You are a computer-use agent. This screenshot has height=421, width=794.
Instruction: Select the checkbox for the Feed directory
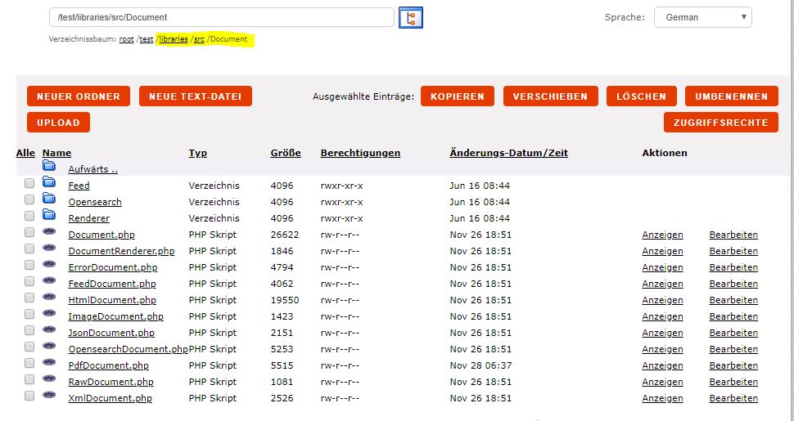(x=29, y=184)
